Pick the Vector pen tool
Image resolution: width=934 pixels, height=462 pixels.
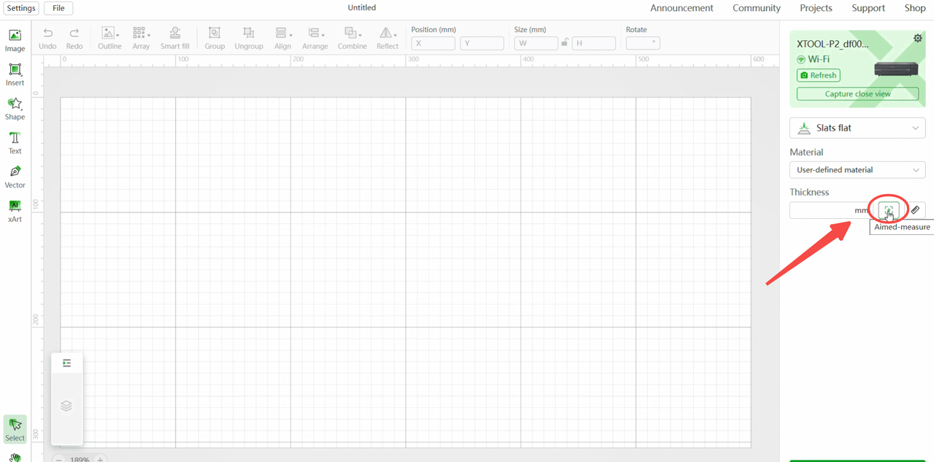point(15,177)
